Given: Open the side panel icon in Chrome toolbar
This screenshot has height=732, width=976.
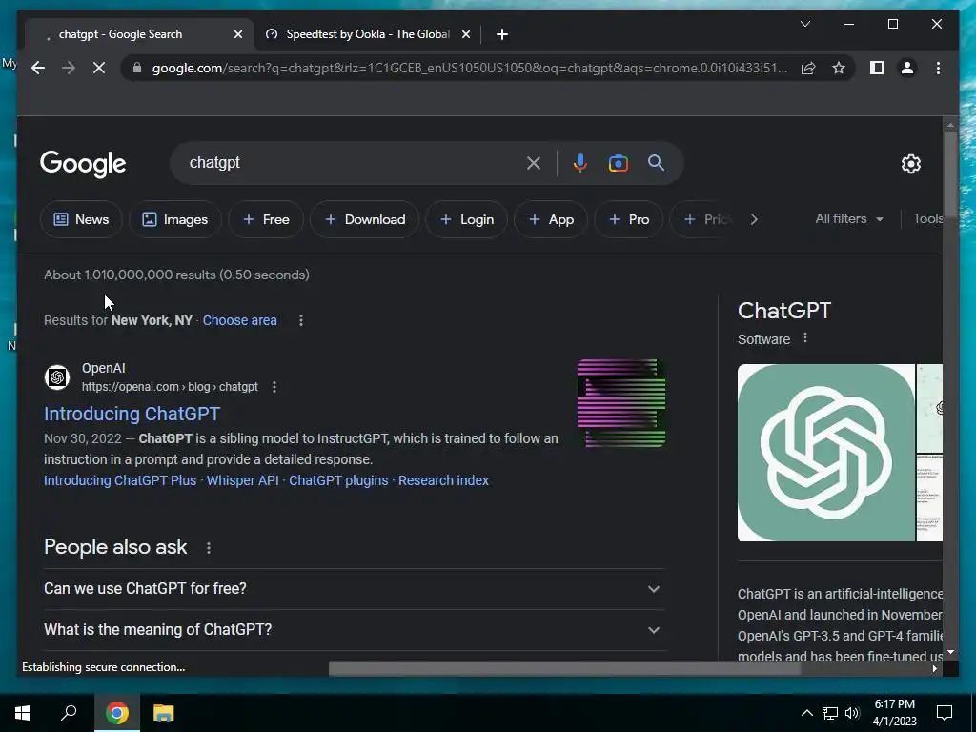Looking at the screenshot, I should coord(877,68).
